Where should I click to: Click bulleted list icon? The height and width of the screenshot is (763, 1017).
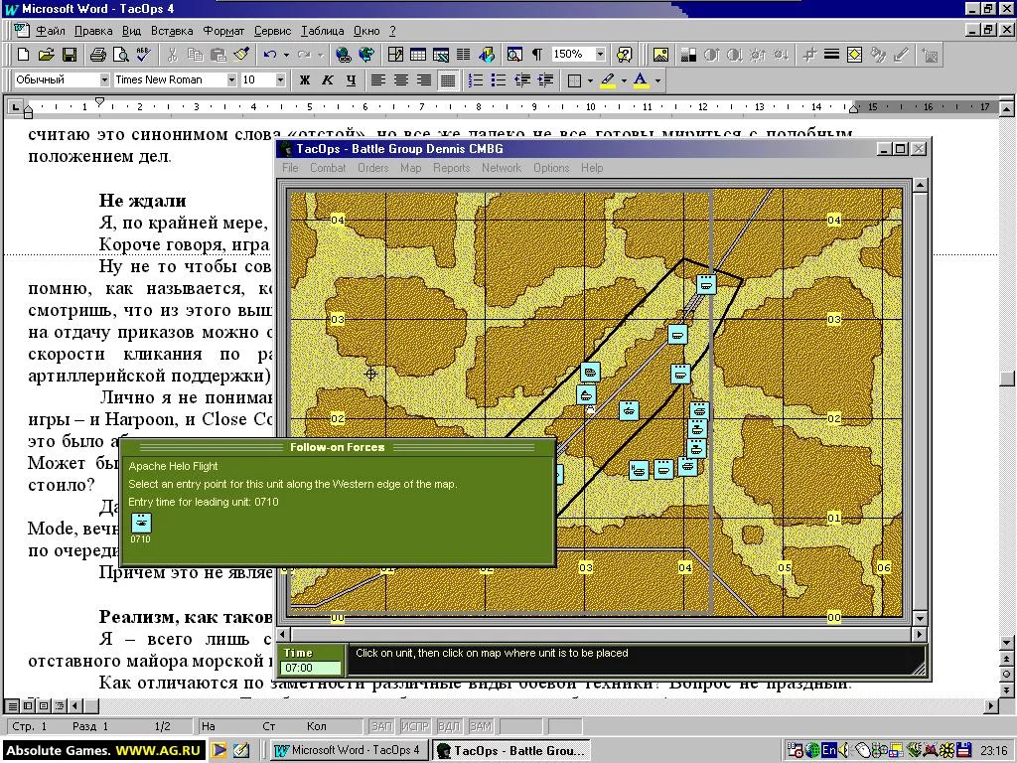tap(499, 79)
